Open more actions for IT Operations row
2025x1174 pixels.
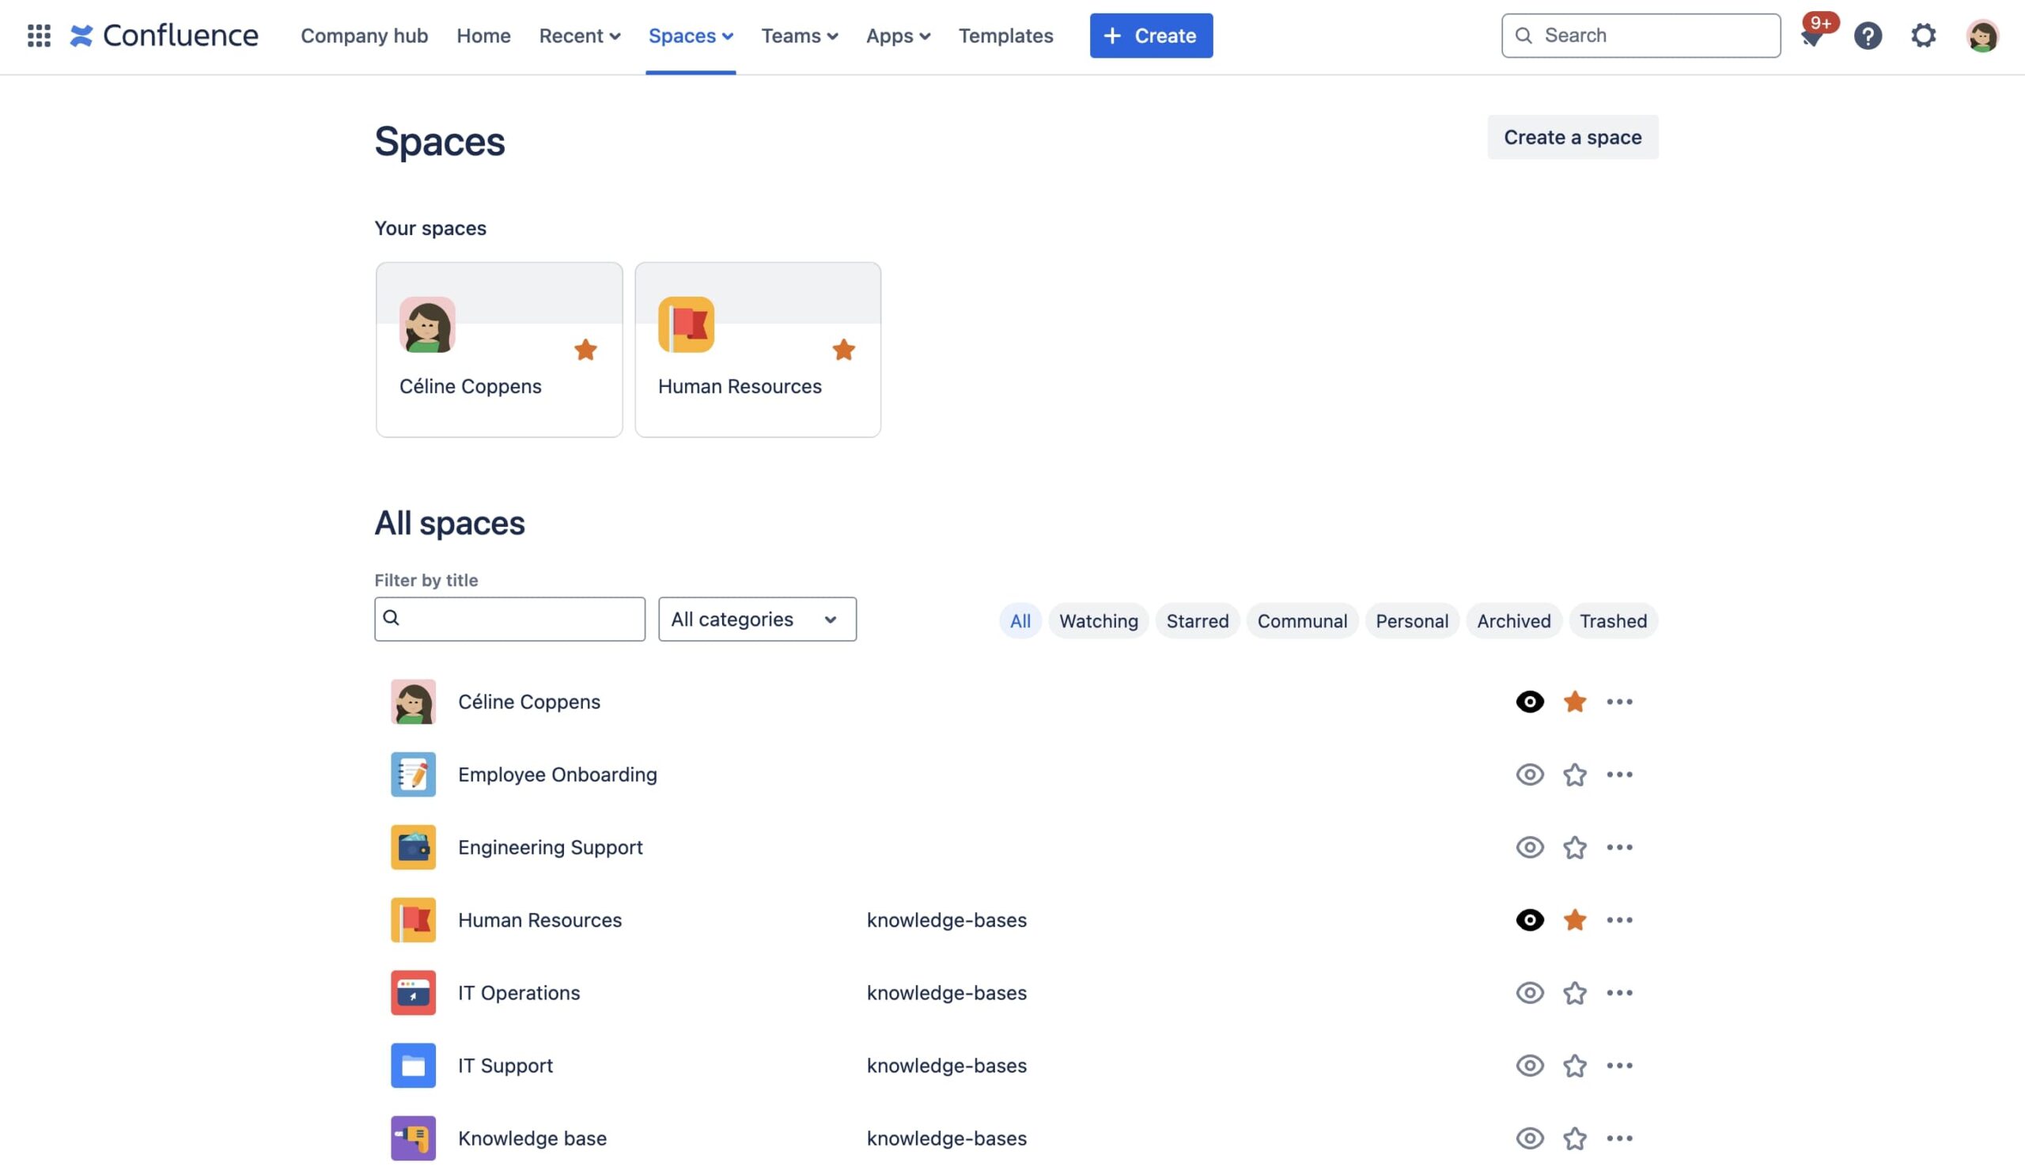coord(1619,992)
